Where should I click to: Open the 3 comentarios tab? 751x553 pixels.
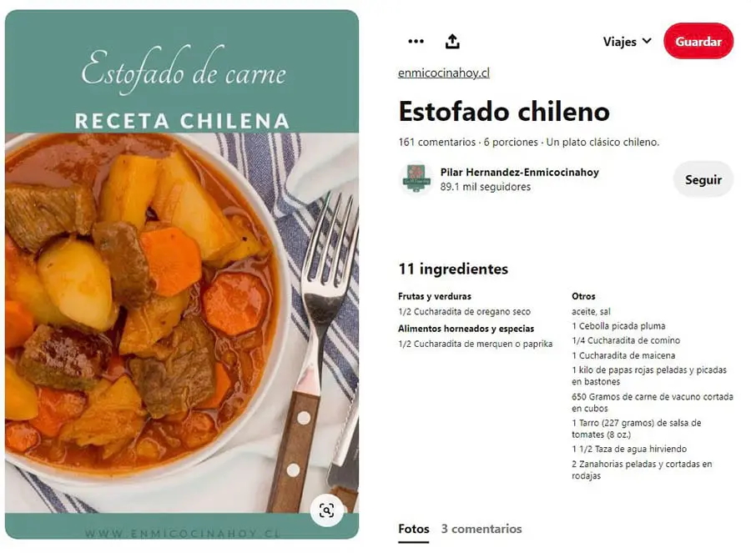tap(481, 529)
